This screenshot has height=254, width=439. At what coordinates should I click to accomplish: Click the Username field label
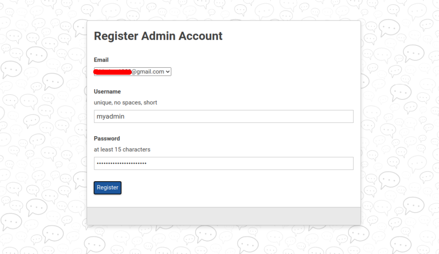(107, 92)
